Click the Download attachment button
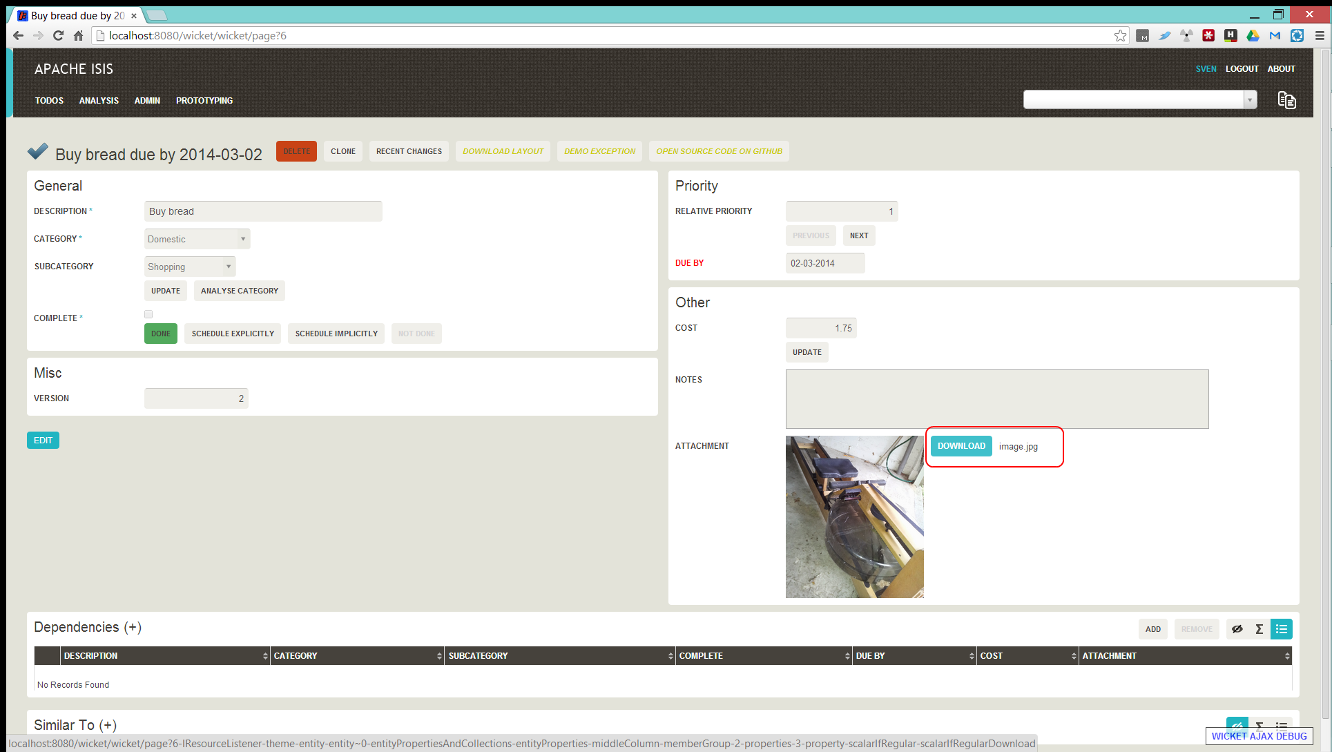 tap(961, 446)
